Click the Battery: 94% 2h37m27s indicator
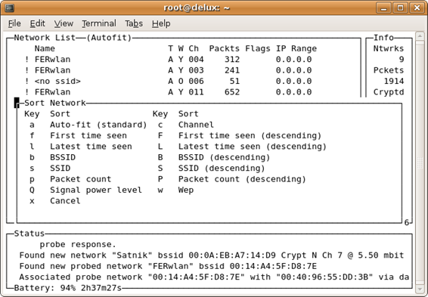This screenshot has height=297, width=428. coord(68,288)
